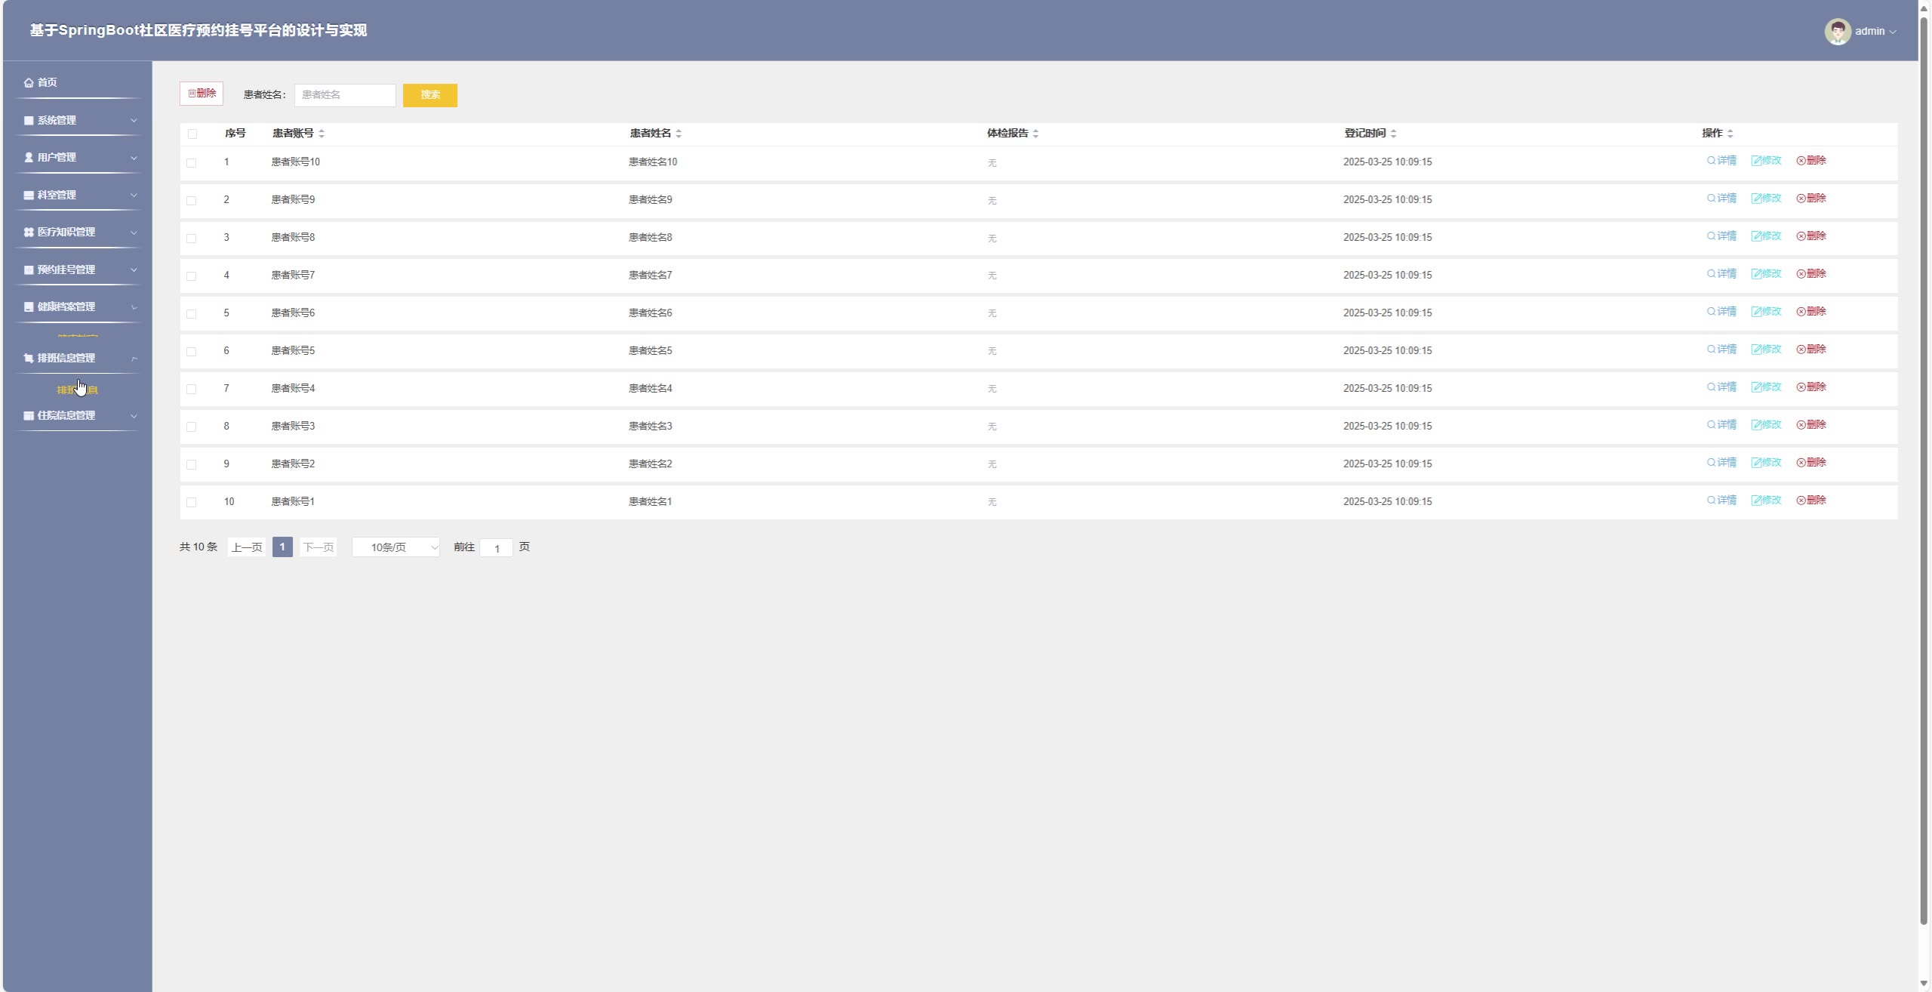This screenshot has height=992, width=1932.
Task: Check the select-all checkbox in table header
Action: pyautogui.click(x=192, y=134)
